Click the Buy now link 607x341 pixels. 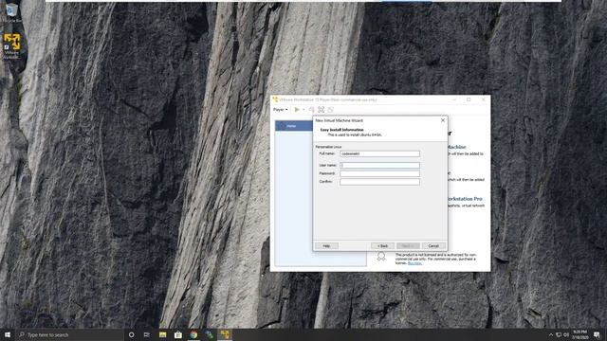coord(414,263)
